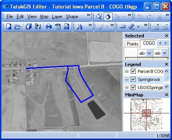Screen dimensions: 172x140
Task: Open the print preview magnifier icon
Action: tap(67, 27)
